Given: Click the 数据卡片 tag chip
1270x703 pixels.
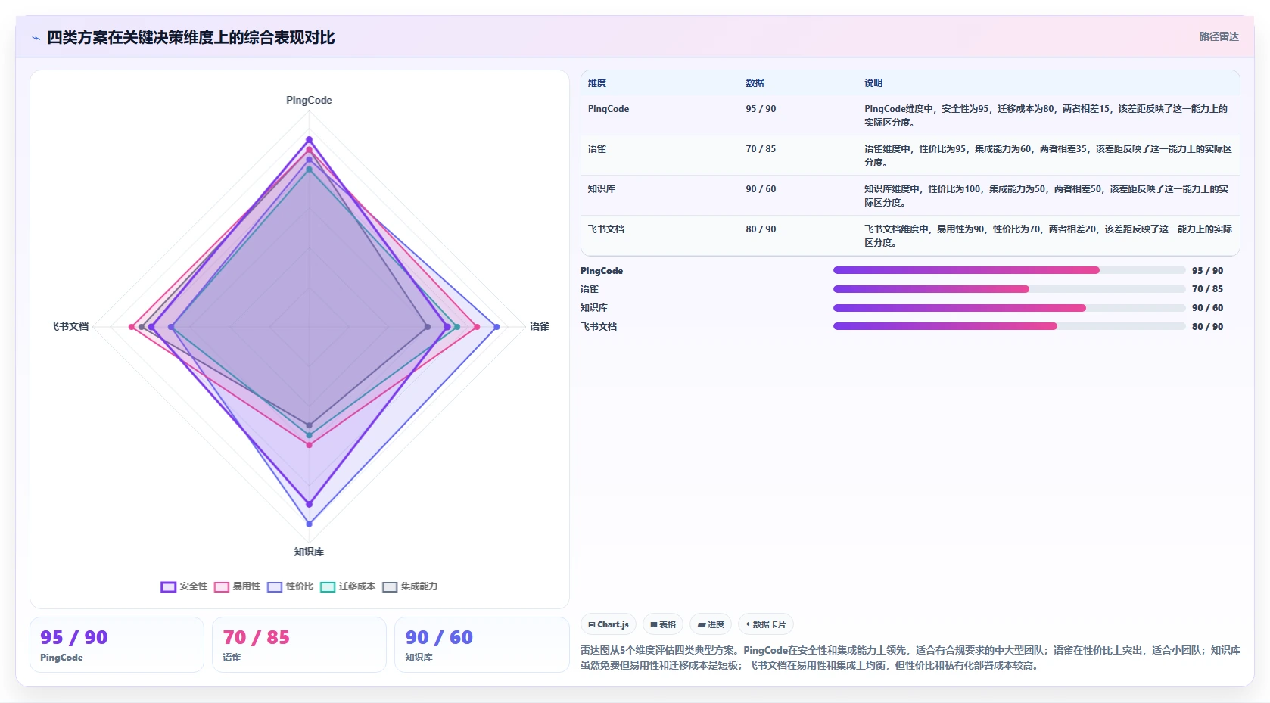Looking at the screenshot, I should pos(766,624).
